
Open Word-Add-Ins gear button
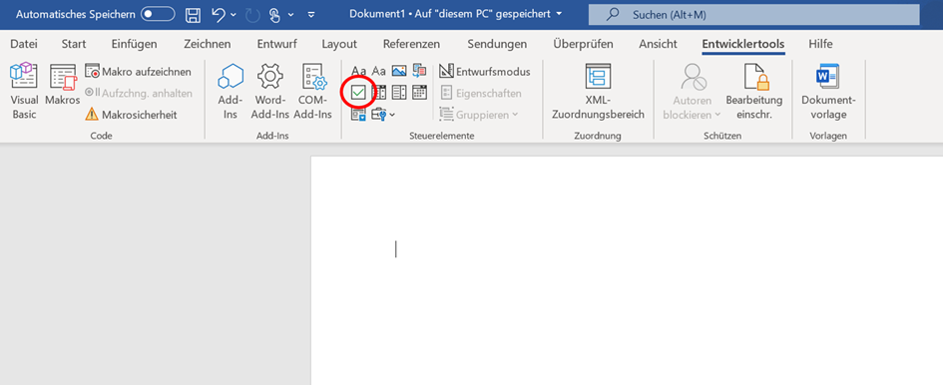[x=270, y=92]
